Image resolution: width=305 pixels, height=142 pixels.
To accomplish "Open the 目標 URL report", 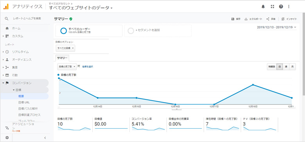I will click(24, 102).
